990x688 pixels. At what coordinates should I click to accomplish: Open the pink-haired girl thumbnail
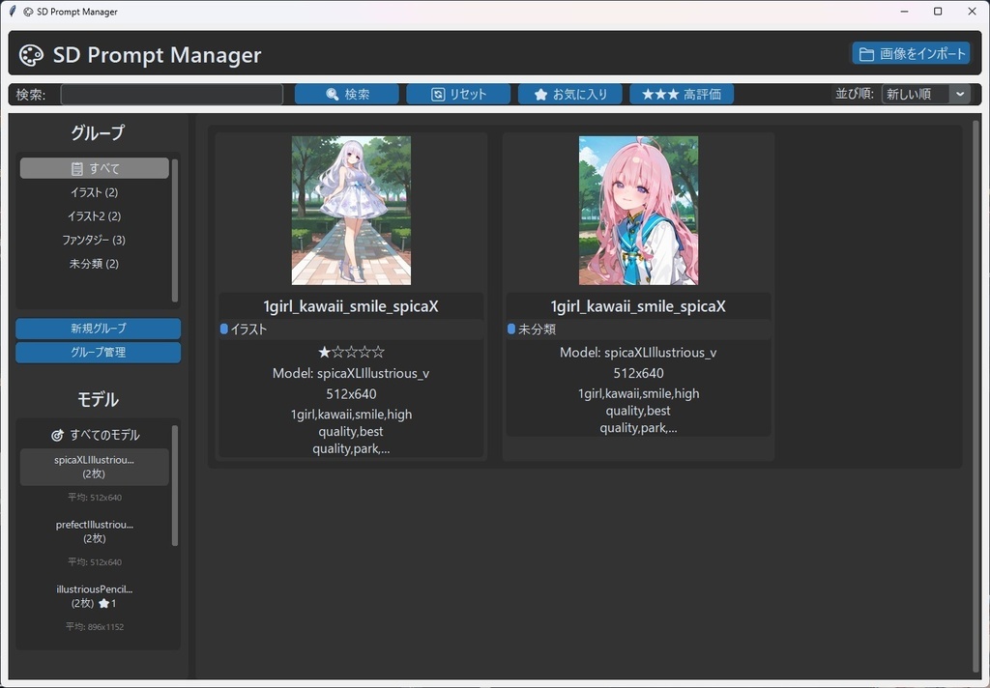638,211
